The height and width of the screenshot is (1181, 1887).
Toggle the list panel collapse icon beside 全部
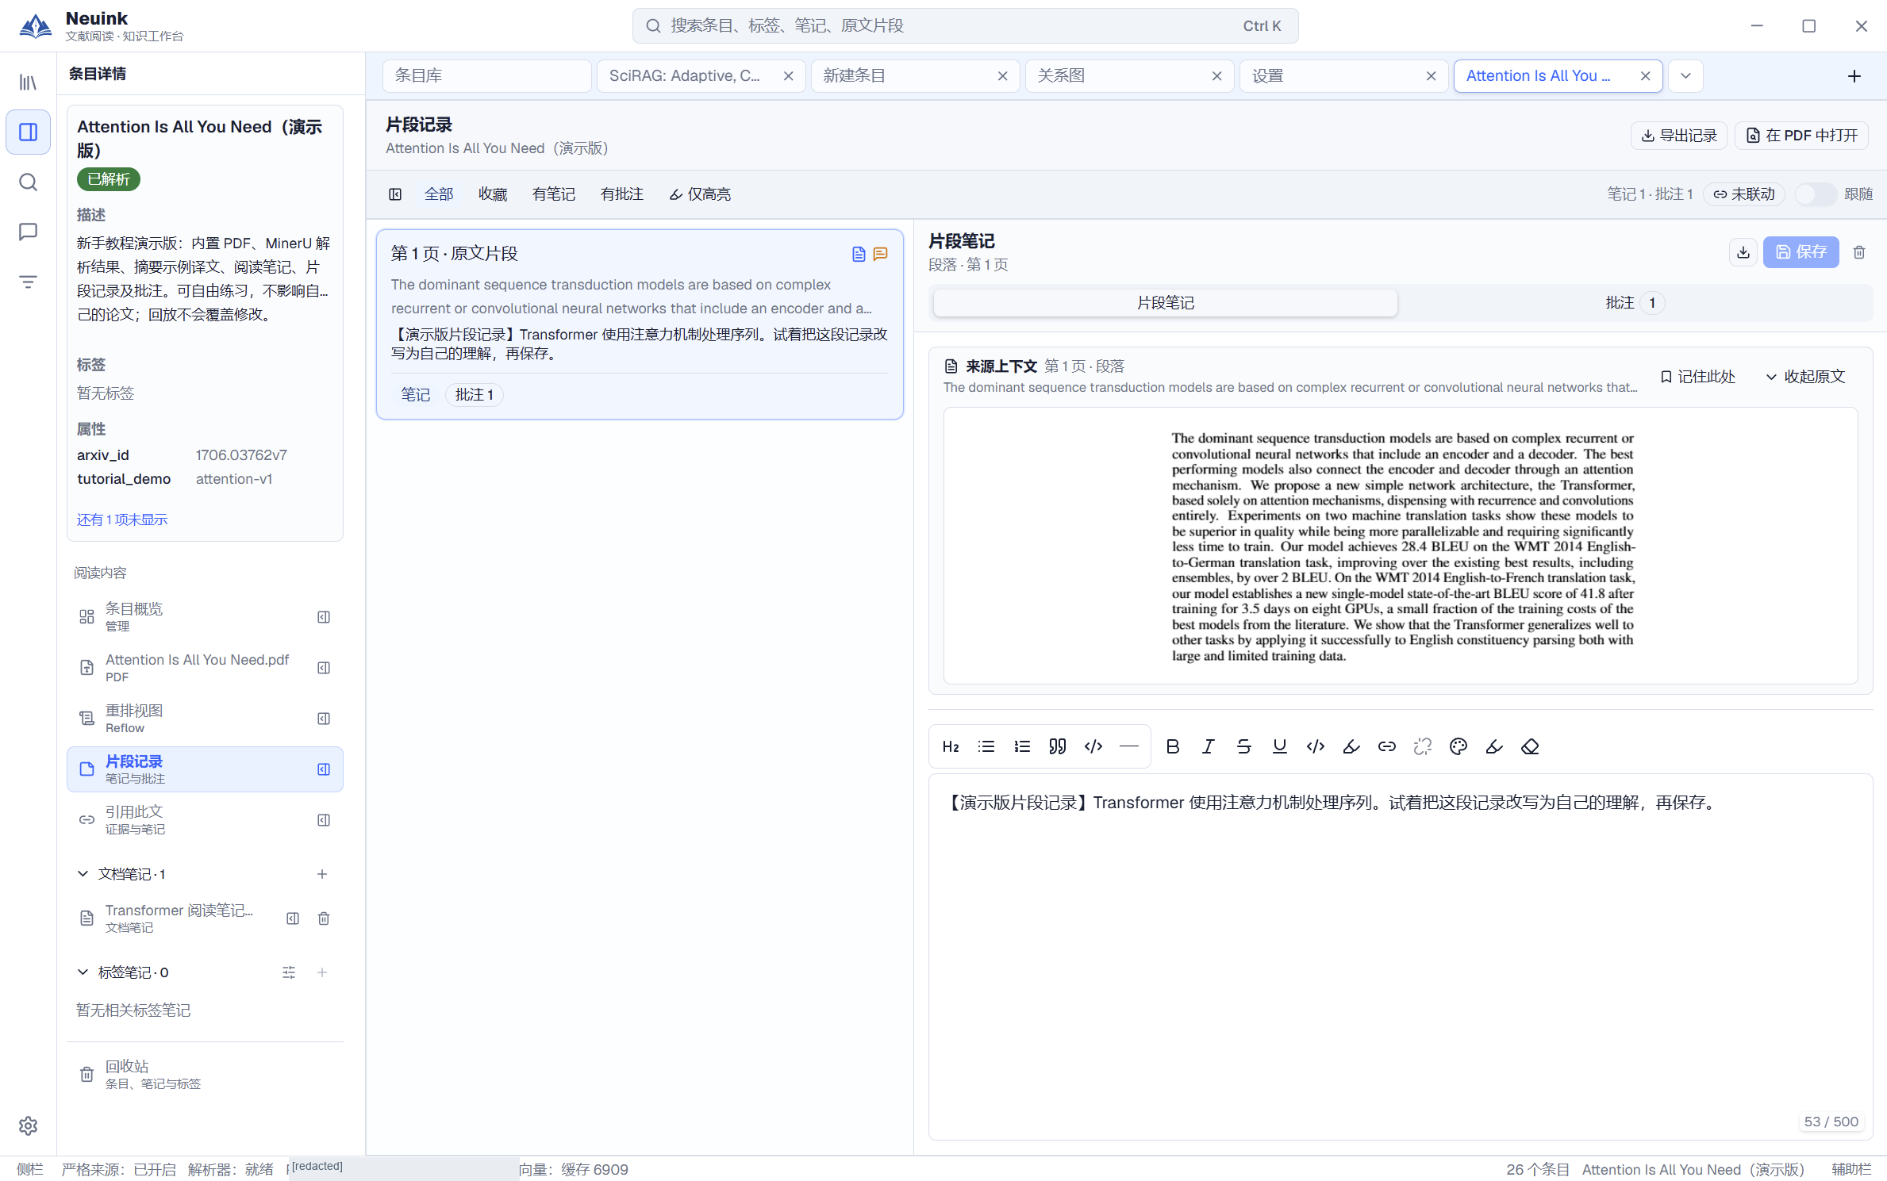click(x=395, y=194)
